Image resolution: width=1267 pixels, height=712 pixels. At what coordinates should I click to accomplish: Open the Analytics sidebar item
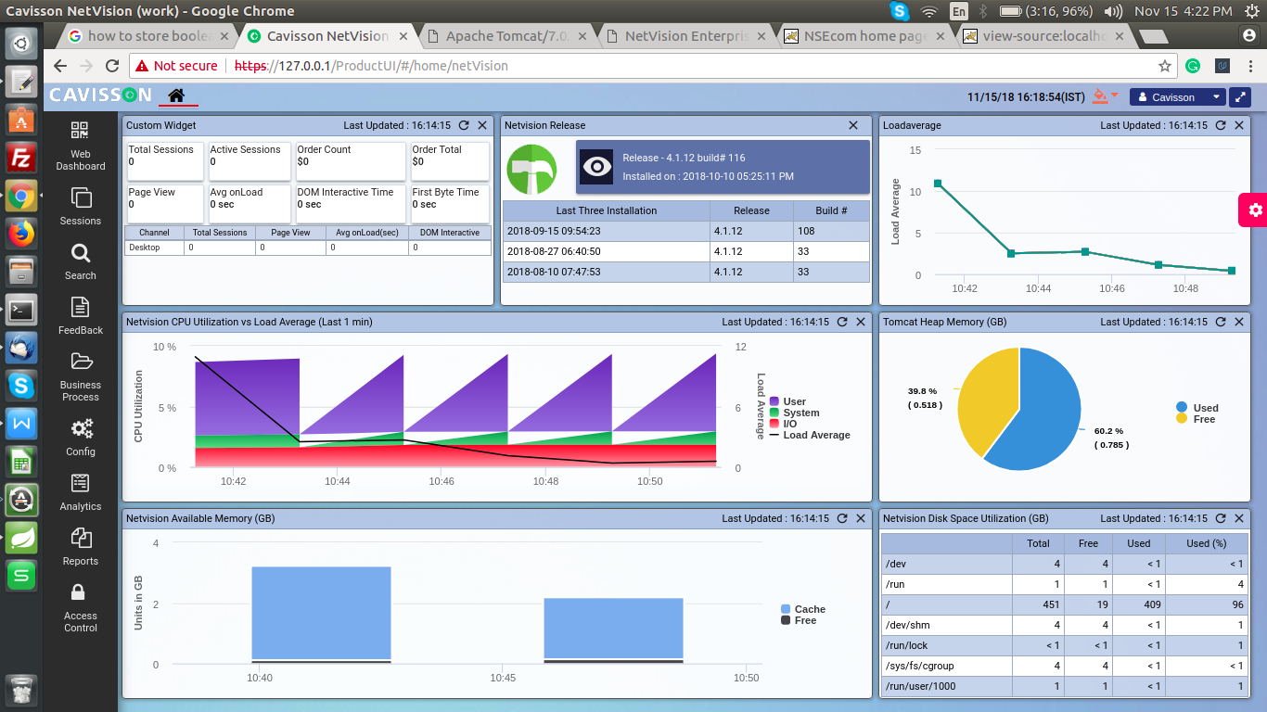pyautogui.click(x=81, y=492)
